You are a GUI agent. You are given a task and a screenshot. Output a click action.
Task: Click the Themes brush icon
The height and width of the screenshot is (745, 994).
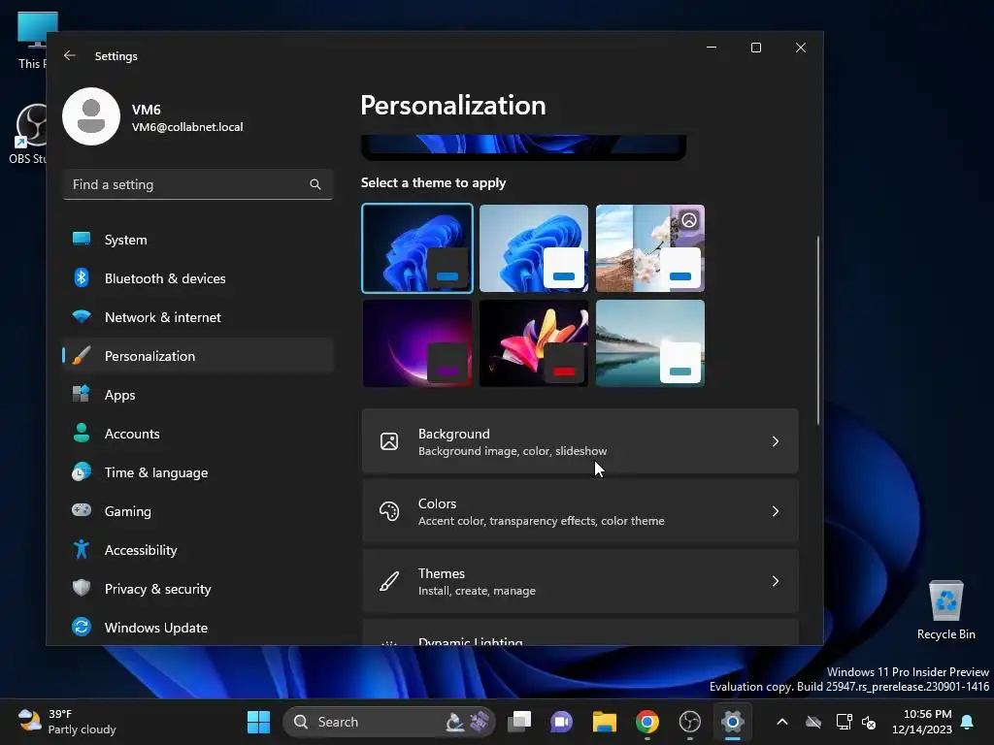point(389,581)
